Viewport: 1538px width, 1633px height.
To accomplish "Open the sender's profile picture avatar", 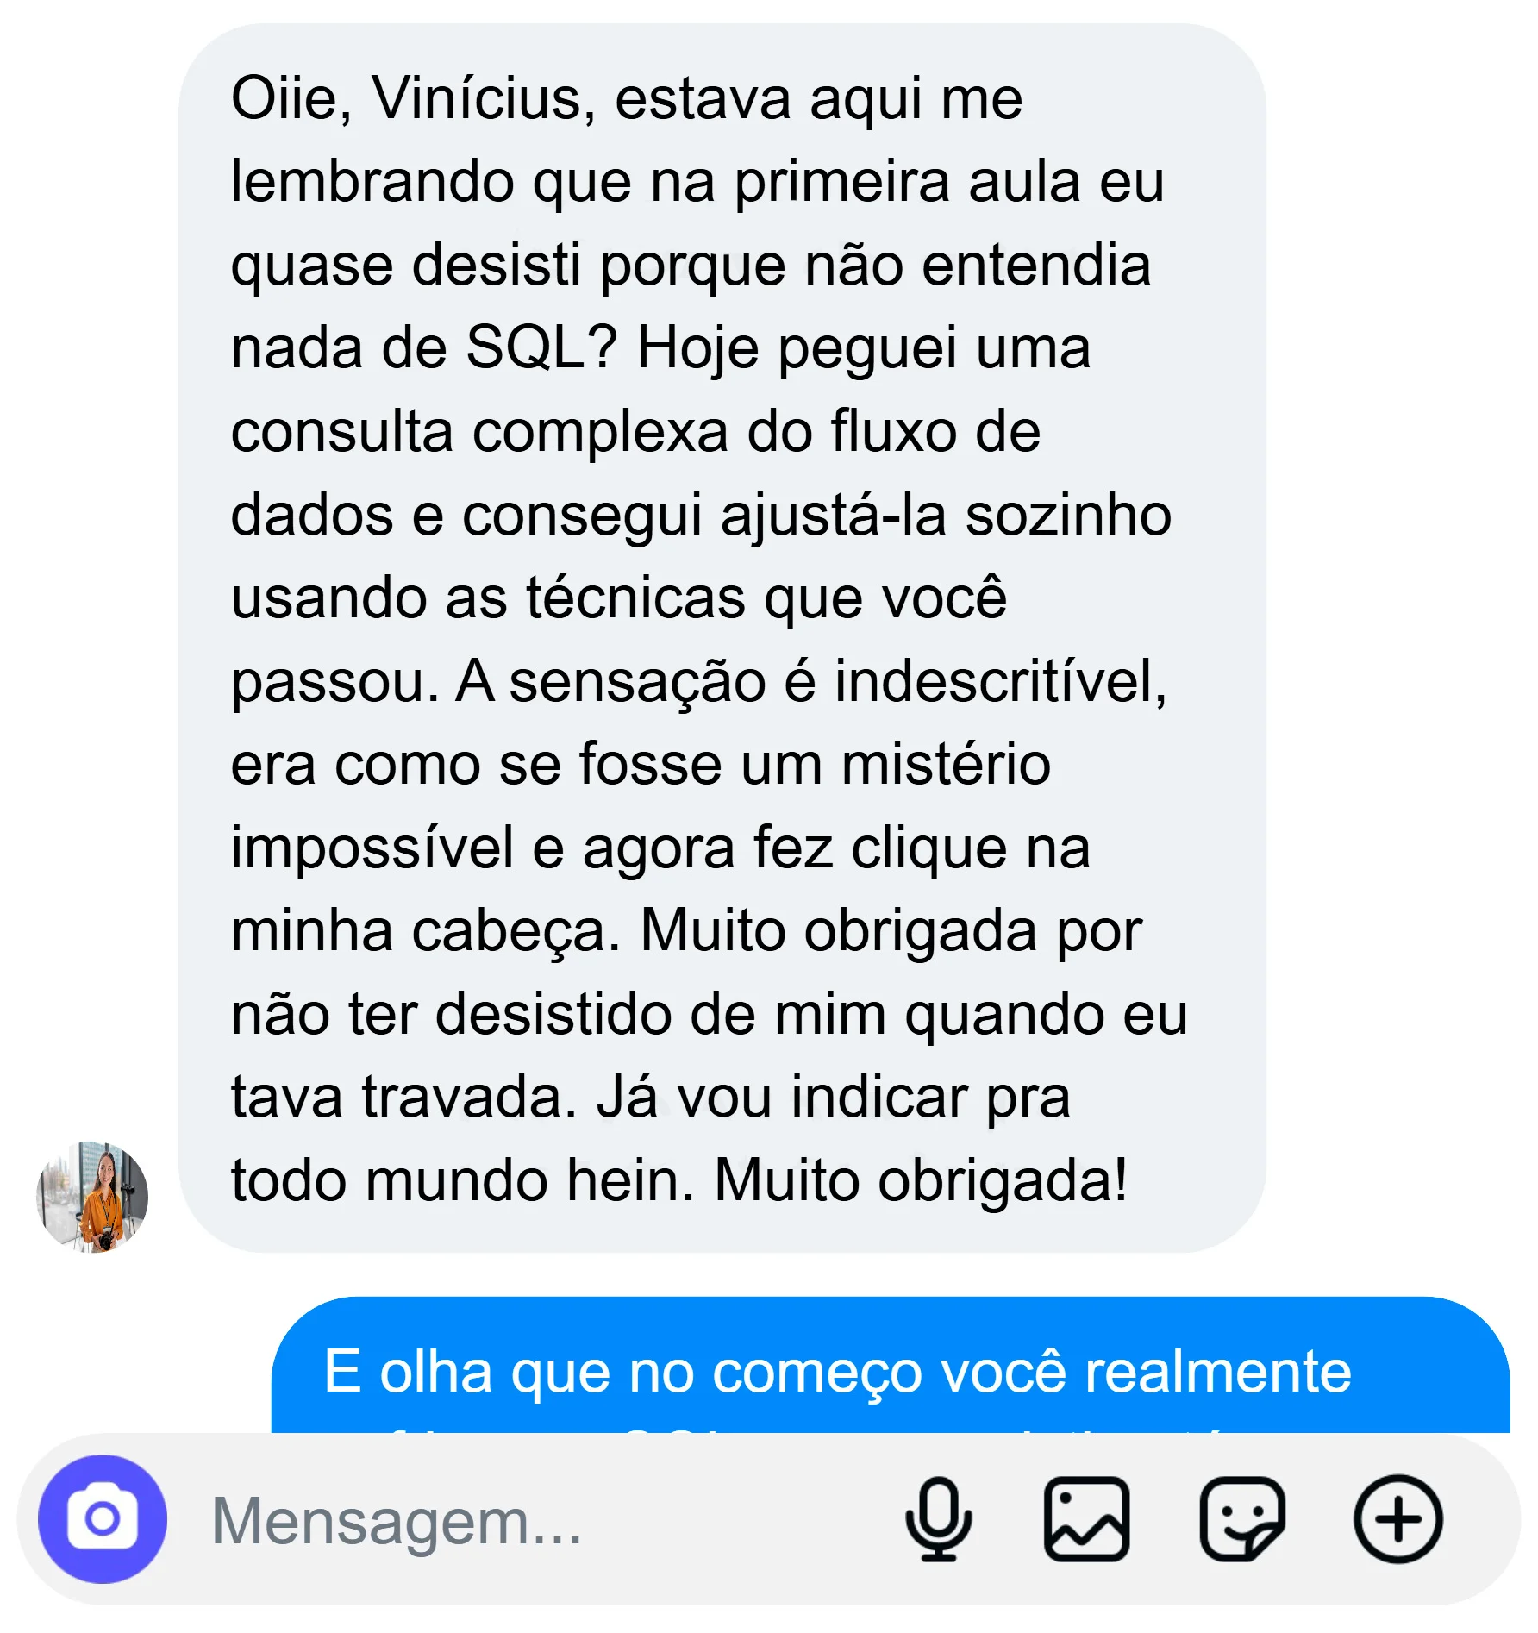I will point(92,1197).
